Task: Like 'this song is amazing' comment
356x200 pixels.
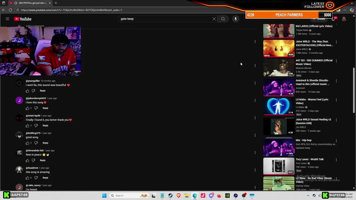Action: pyautogui.click(x=28, y=178)
